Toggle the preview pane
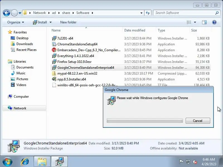 [204, 22]
